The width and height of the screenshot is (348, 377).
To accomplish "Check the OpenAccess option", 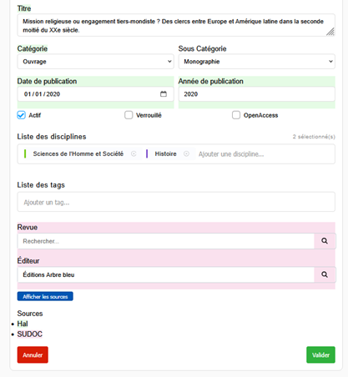I will [236, 115].
